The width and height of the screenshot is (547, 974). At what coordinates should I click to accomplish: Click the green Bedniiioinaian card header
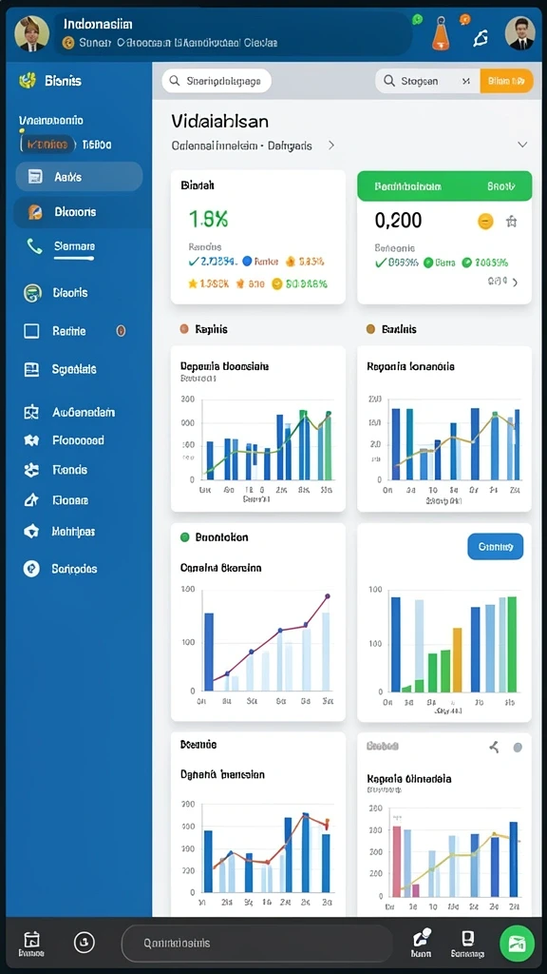click(x=444, y=185)
